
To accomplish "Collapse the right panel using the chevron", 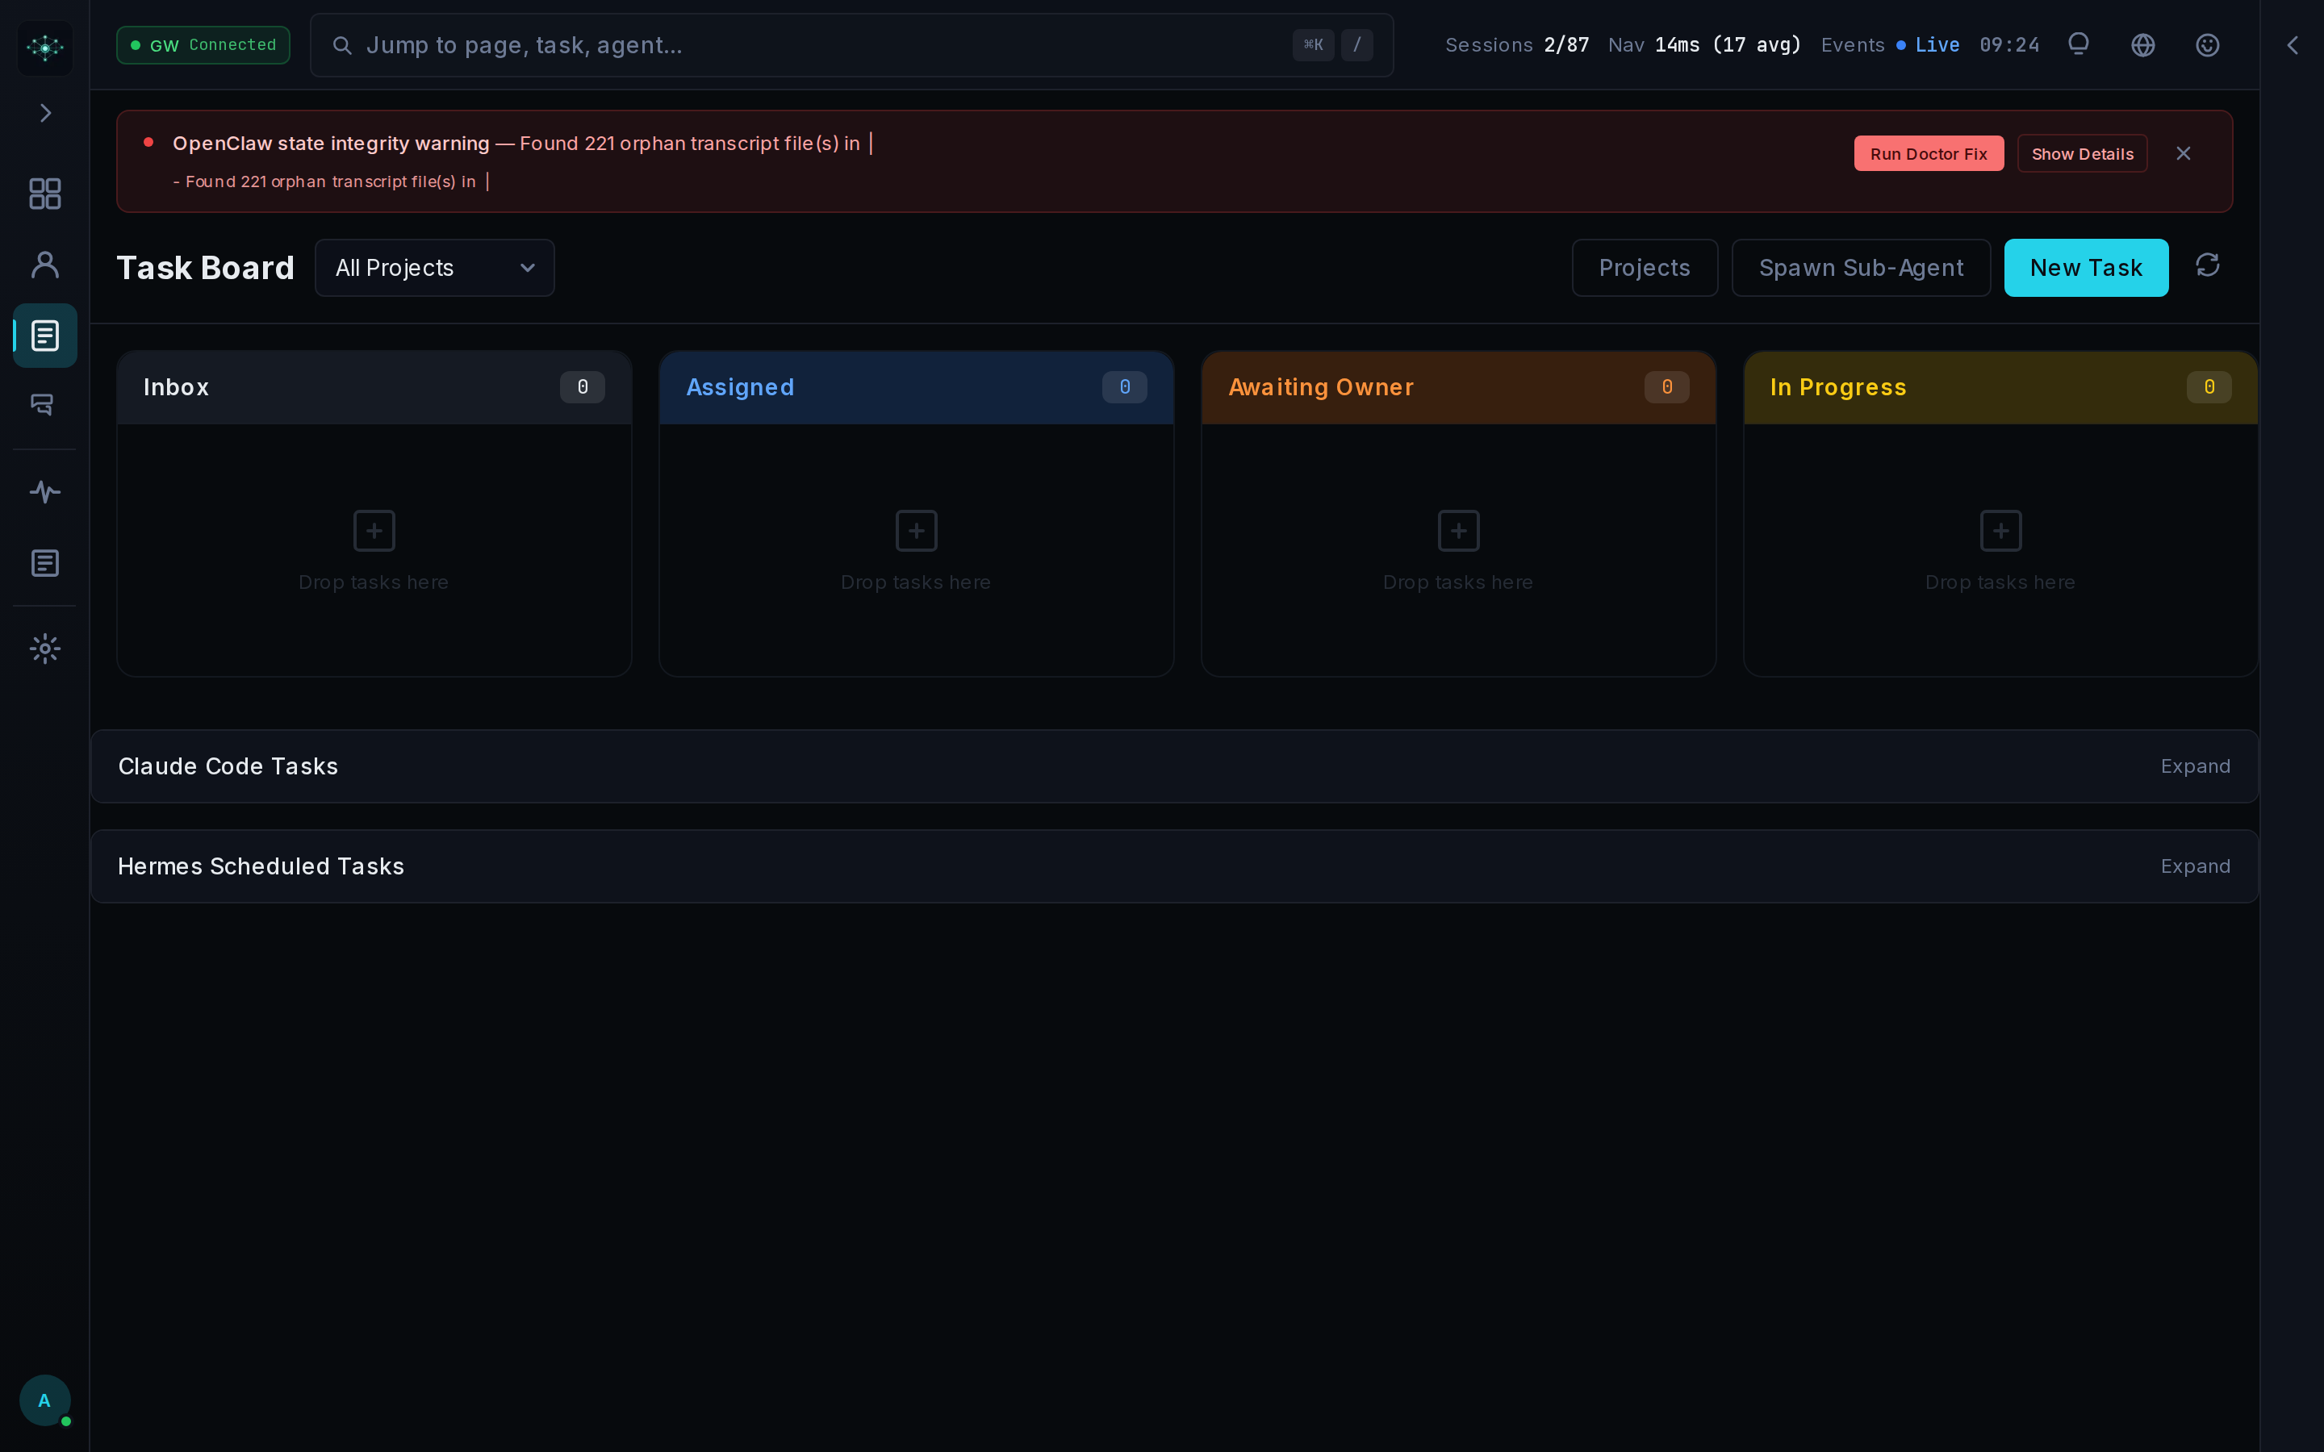I will [2293, 44].
